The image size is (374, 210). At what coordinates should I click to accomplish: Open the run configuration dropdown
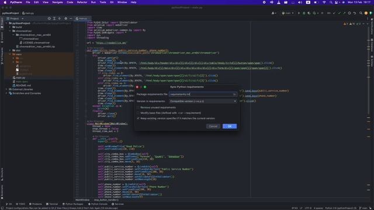288,13
